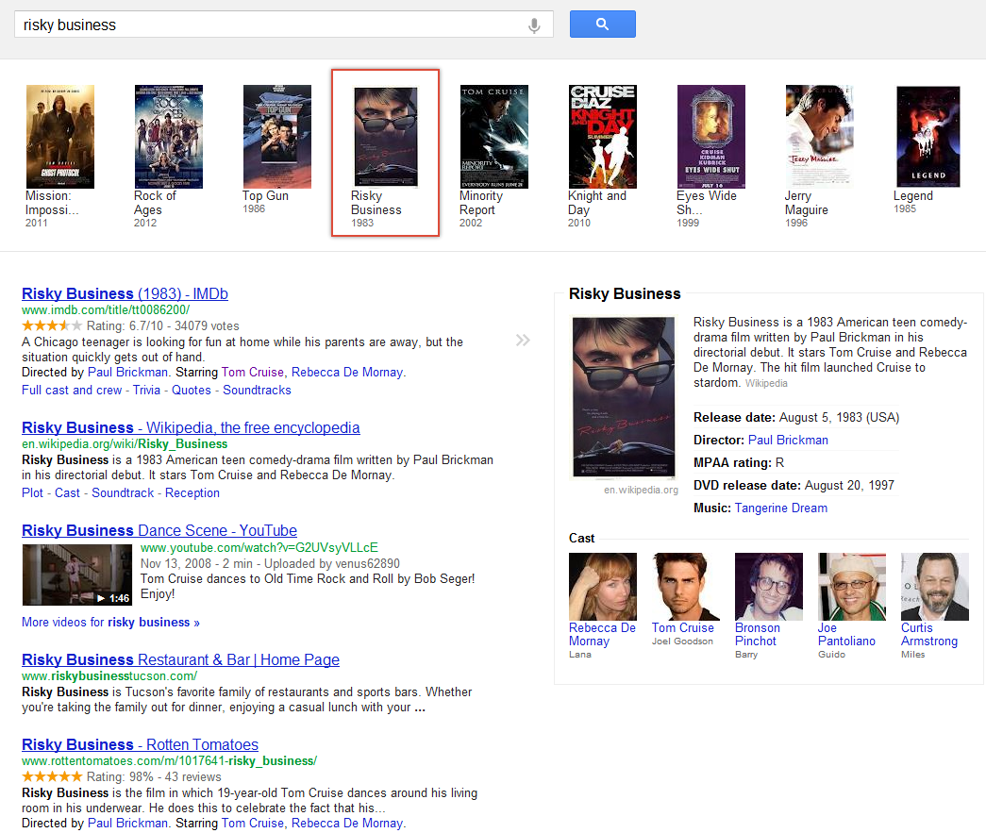Select the Rock of Ages poster

tap(169, 137)
